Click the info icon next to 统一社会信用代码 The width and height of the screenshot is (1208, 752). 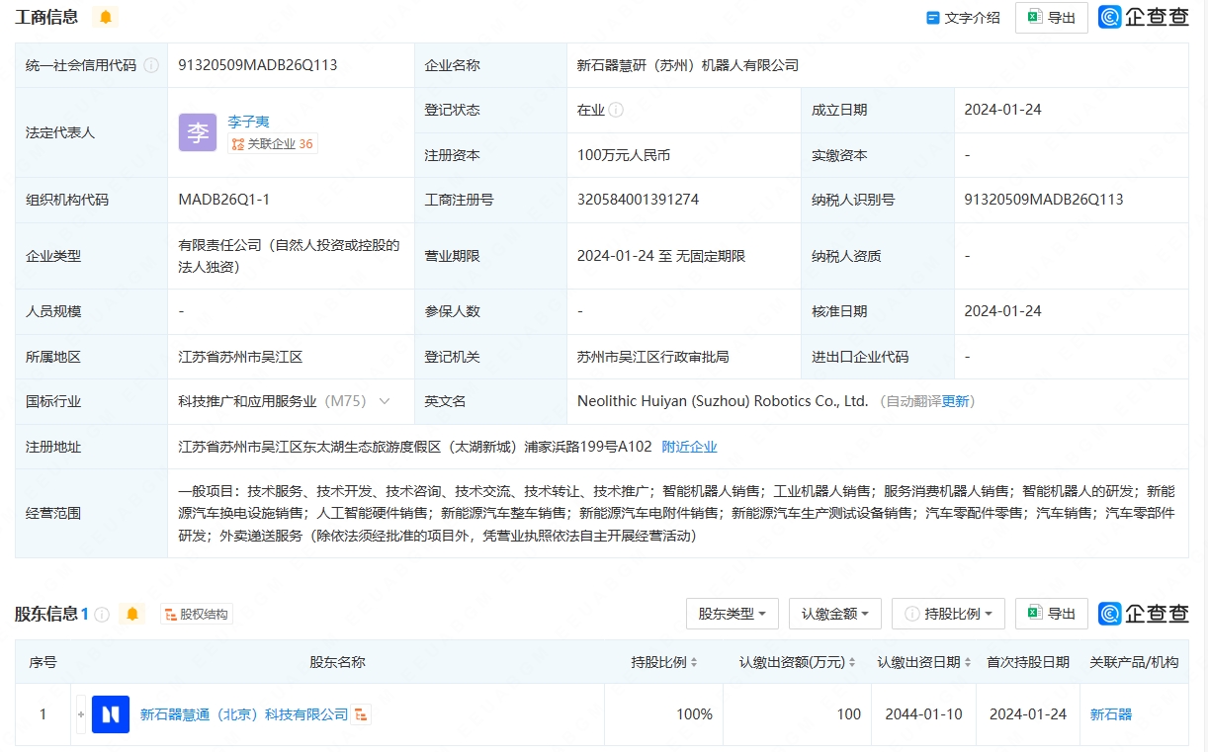pyautogui.click(x=151, y=65)
